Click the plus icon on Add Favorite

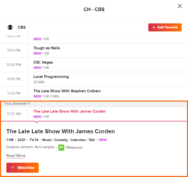click(x=154, y=27)
